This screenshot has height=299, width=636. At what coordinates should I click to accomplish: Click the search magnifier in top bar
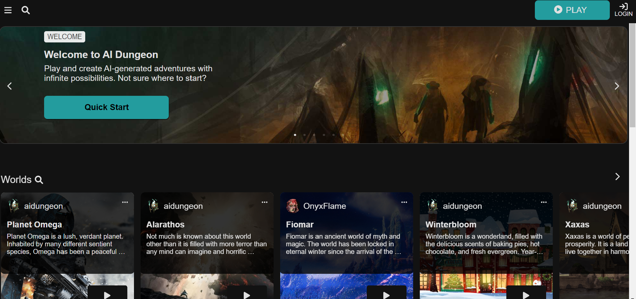(x=26, y=10)
